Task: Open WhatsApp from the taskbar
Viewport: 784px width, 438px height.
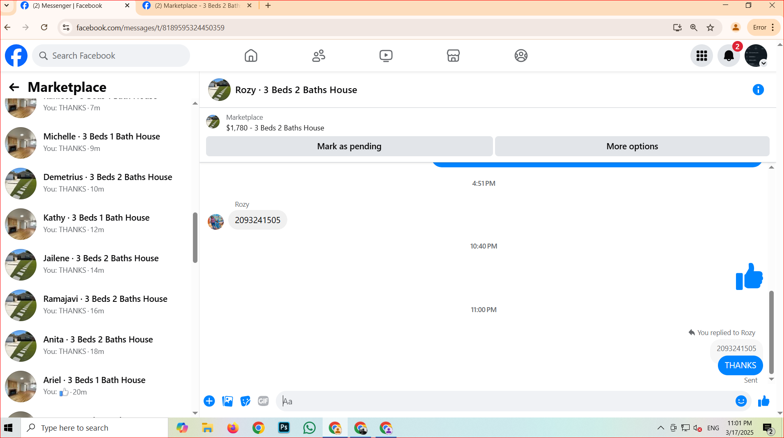Action: click(x=309, y=428)
